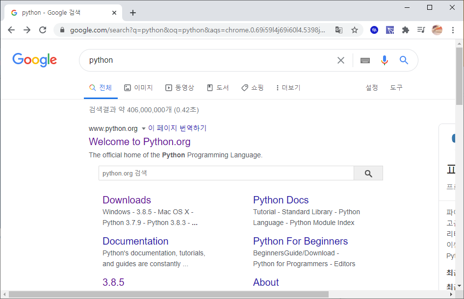Switch to the 도서 (Books) tab
The height and width of the screenshot is (299, 464).
click(x=218, y=88)
